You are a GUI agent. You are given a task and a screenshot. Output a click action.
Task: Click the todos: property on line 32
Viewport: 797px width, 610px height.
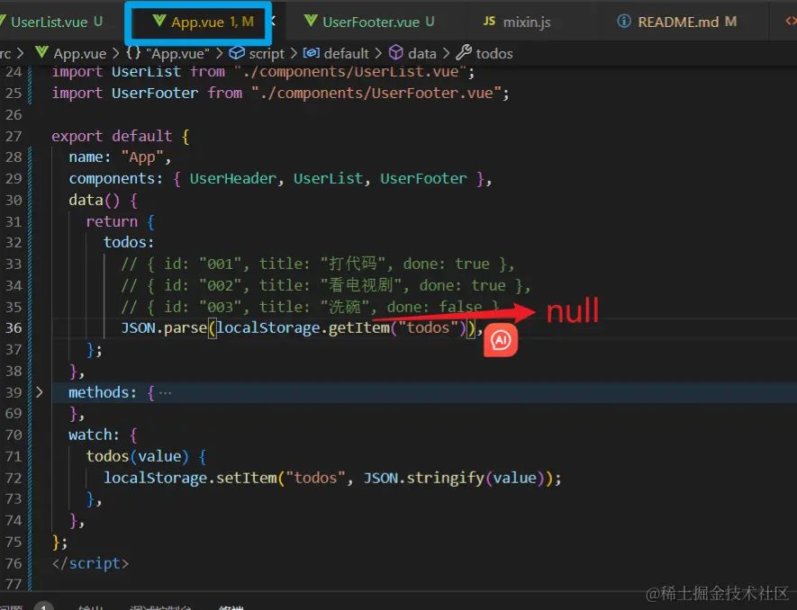tap(129, 242)
